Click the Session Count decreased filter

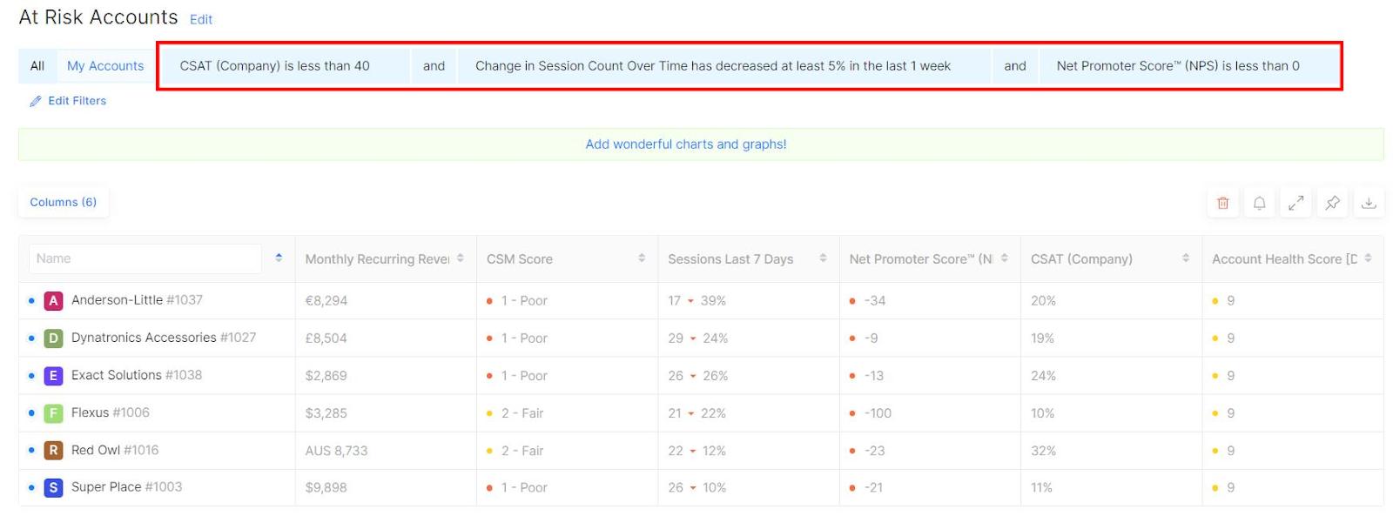pyautogui.click(x=723, y=66)
